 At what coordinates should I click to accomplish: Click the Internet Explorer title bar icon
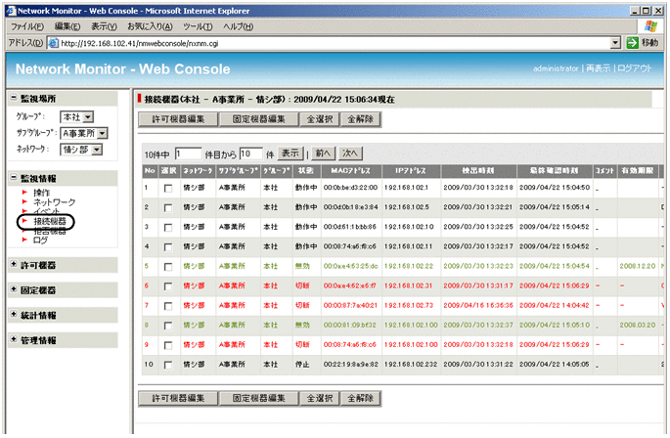[x=10, y=8]
